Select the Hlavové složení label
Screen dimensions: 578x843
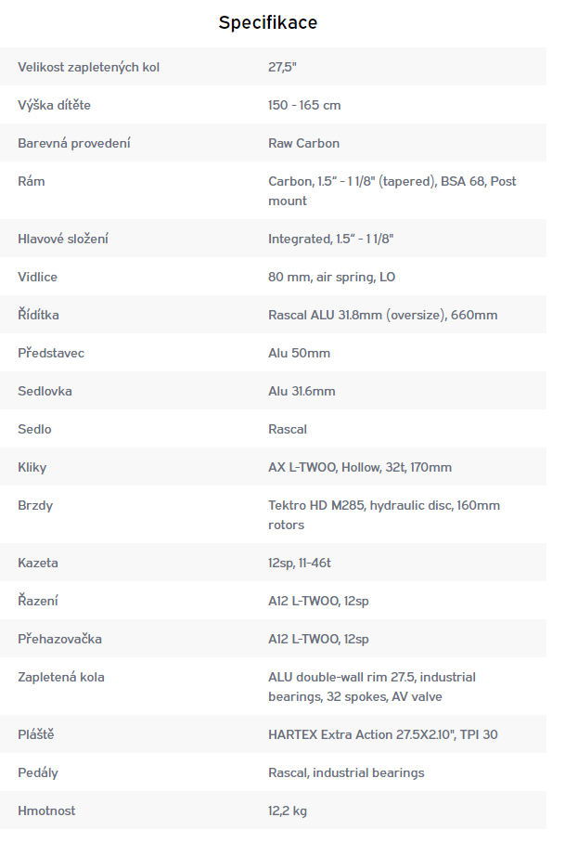(x=63, y=239)
